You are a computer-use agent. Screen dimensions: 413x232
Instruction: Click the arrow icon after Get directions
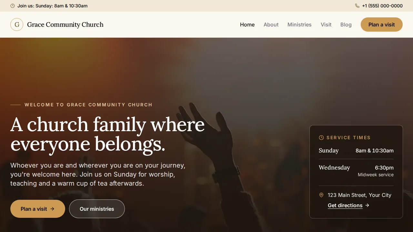coord(367,205)
